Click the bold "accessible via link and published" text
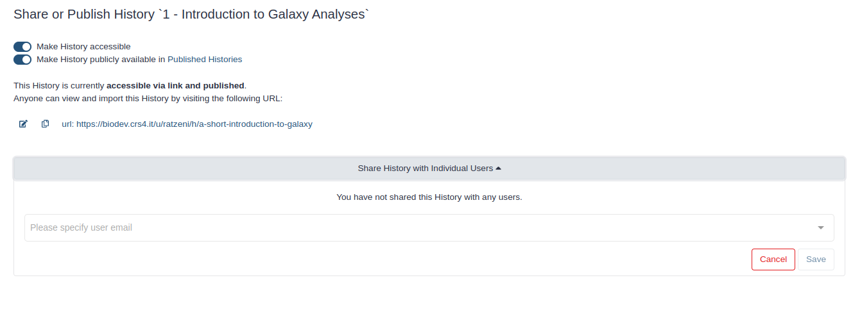 point(175,85)
